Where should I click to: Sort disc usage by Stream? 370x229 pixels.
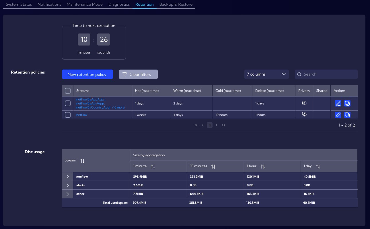click(x=82, y=161)
